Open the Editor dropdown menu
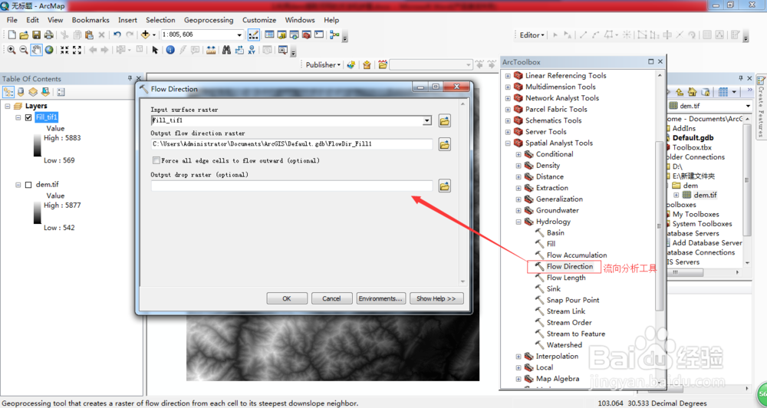Viewport: 767px width, 408px height. coord(532,35)
